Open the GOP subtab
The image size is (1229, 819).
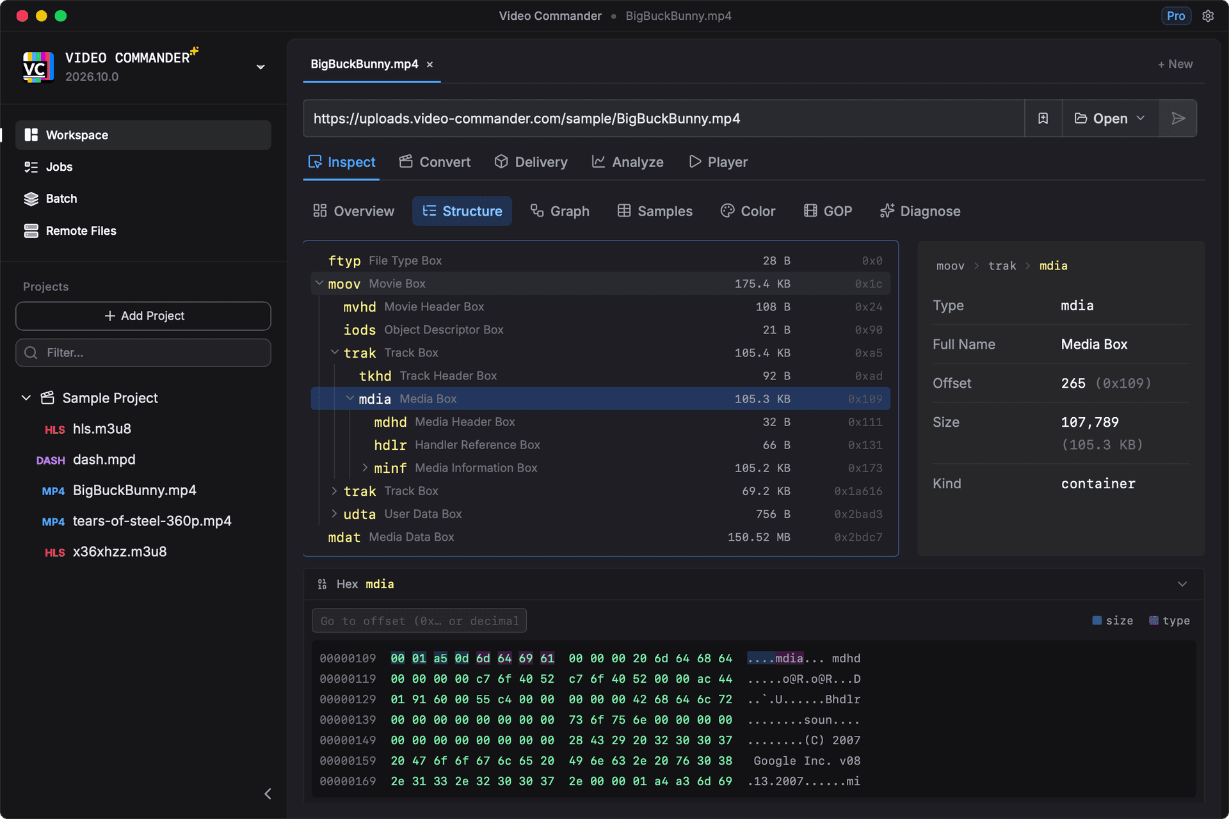pos(828,211)
